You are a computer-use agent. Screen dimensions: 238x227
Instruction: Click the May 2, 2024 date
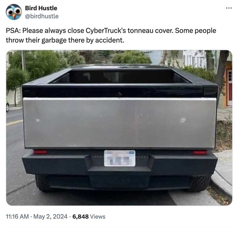coord(51,216)
